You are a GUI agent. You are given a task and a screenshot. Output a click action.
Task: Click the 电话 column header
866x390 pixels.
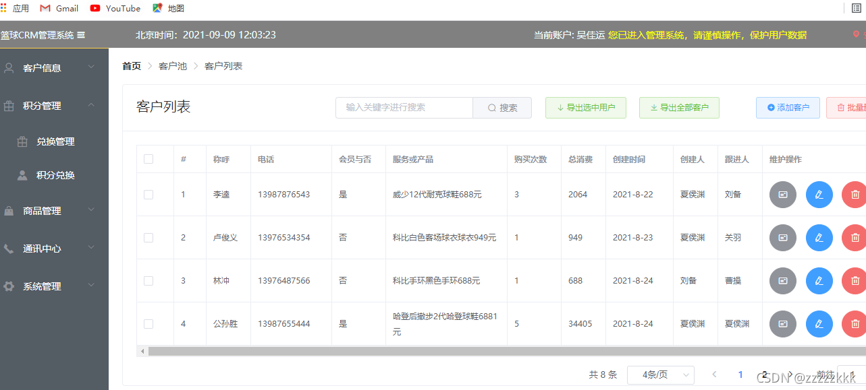pos(266,160)
